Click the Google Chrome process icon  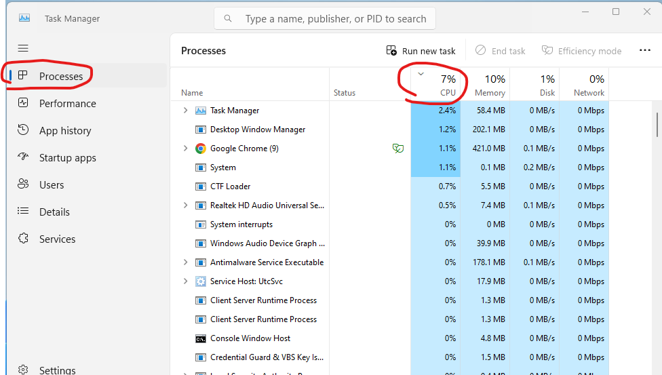pos(201,149)
